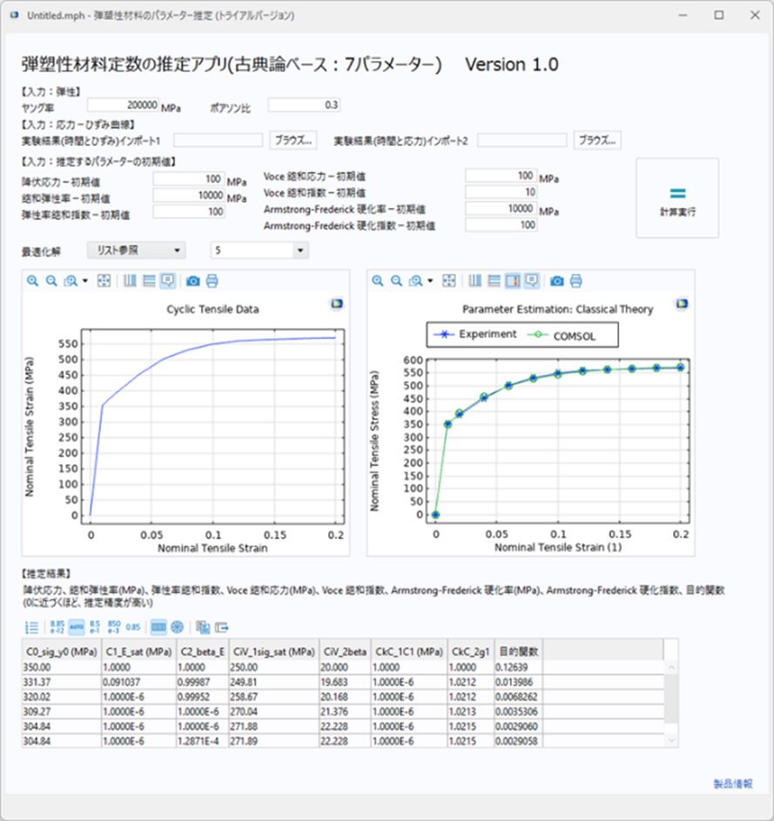Toggle x-axis log scale on Cyclic Tensile plot

pos(131,281)
